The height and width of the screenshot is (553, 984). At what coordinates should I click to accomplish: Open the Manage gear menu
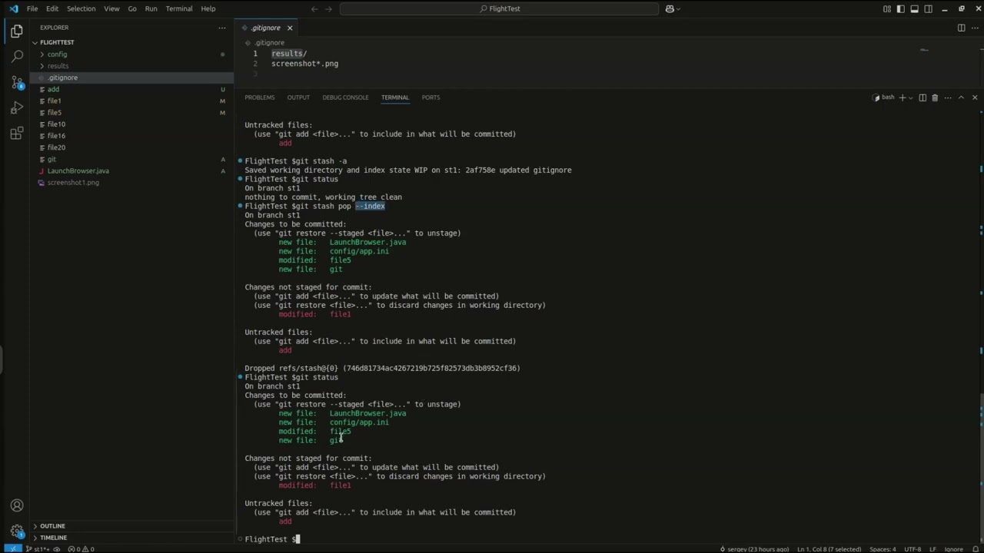pyautogui.click(x=17, y=531)
